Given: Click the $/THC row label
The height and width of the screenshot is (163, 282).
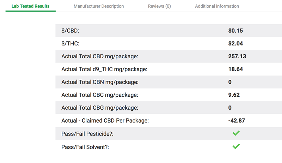Looking at the screenshot, I should point(70,44).
